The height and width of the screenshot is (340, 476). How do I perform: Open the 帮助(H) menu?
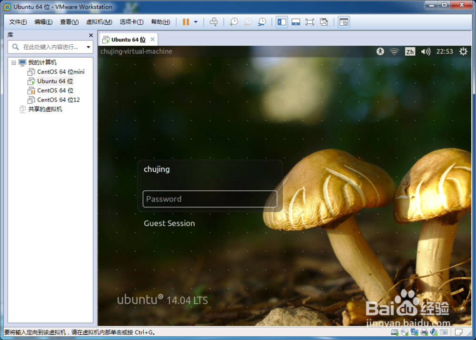[160, 22]
